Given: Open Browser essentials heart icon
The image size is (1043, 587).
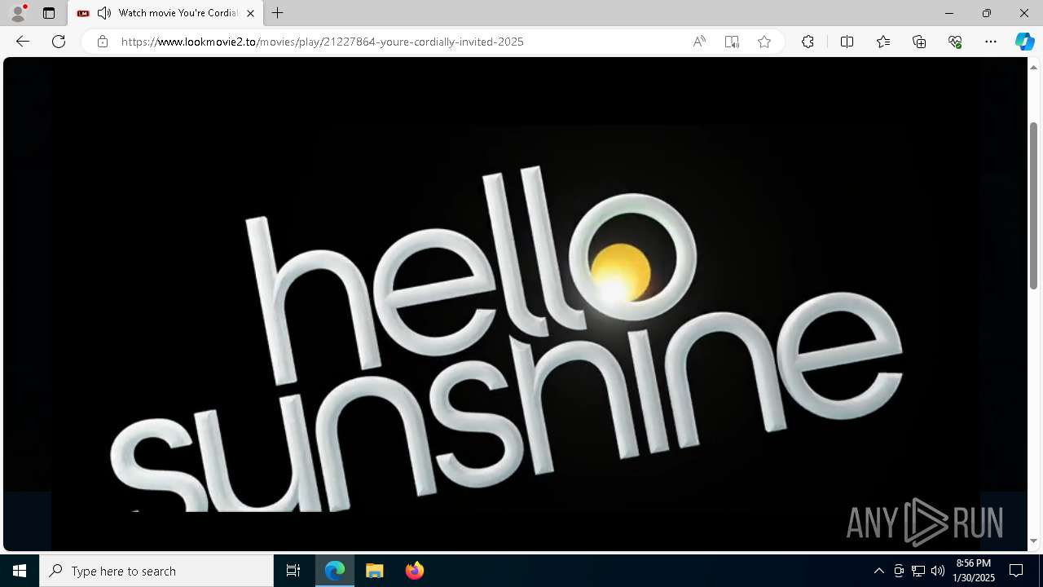Looking at the screenshot, I should [x=955, y=42].
